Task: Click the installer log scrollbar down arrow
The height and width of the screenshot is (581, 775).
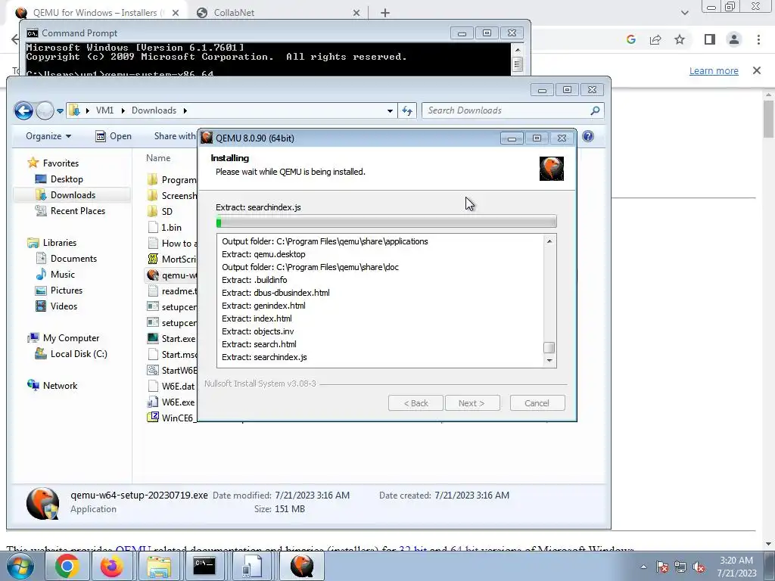Action: pyautogui.click(x=549, y=361)
